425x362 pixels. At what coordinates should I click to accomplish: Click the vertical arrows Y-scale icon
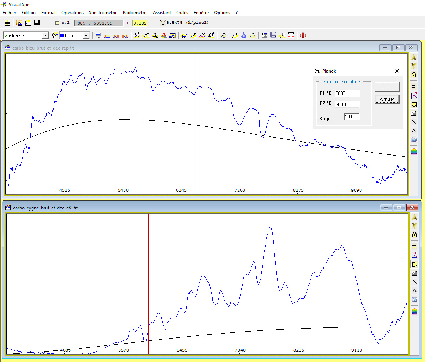(x=146, y=35)
